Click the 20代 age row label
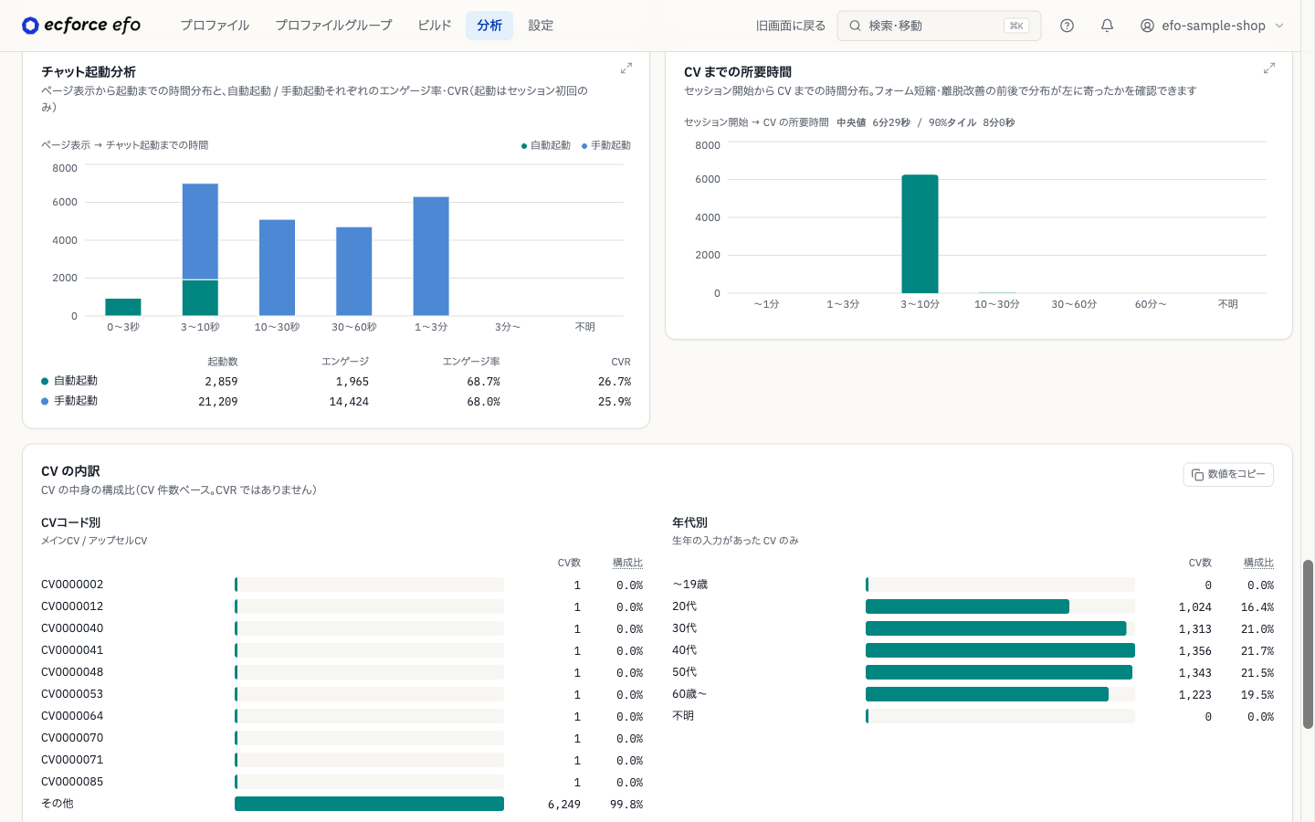Viewport: 1315px width, 822px height. [x=685, y=606]
